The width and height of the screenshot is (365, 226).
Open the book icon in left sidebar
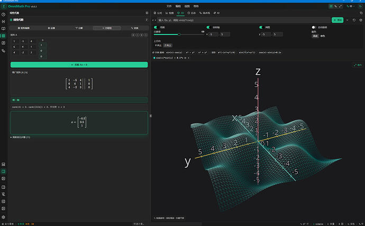coord(4,29)
